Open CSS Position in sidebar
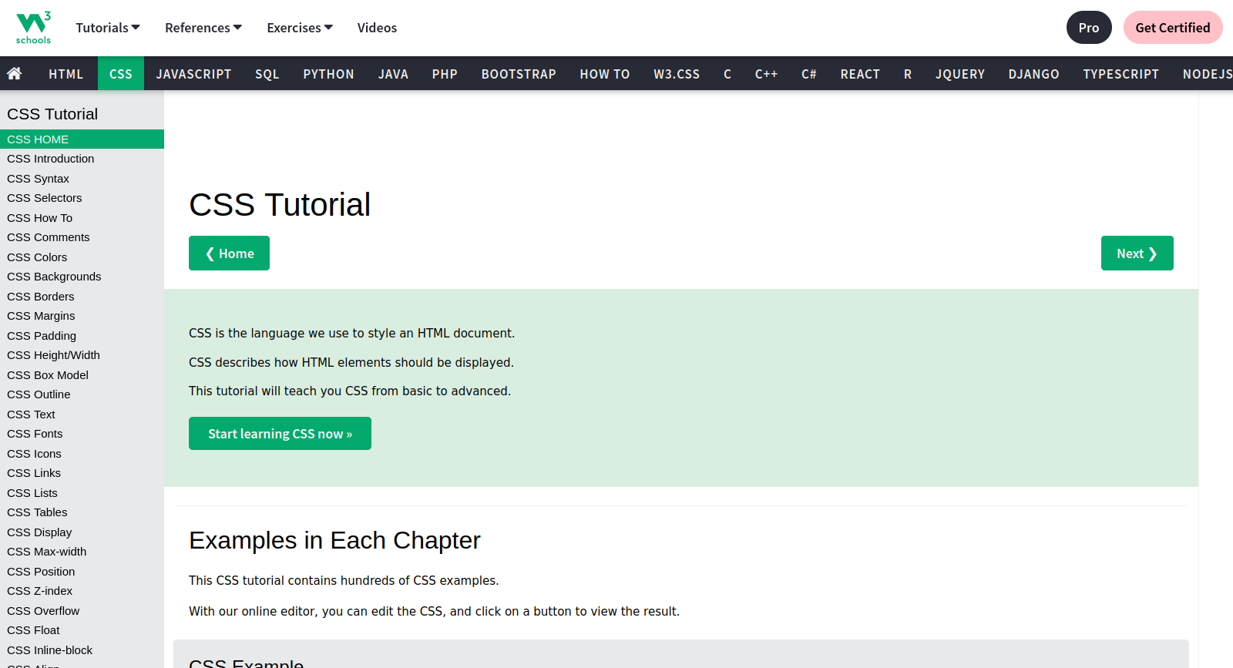Image resolution: width=1233 pixels, height=668 pixels. [x=82, y=572]
